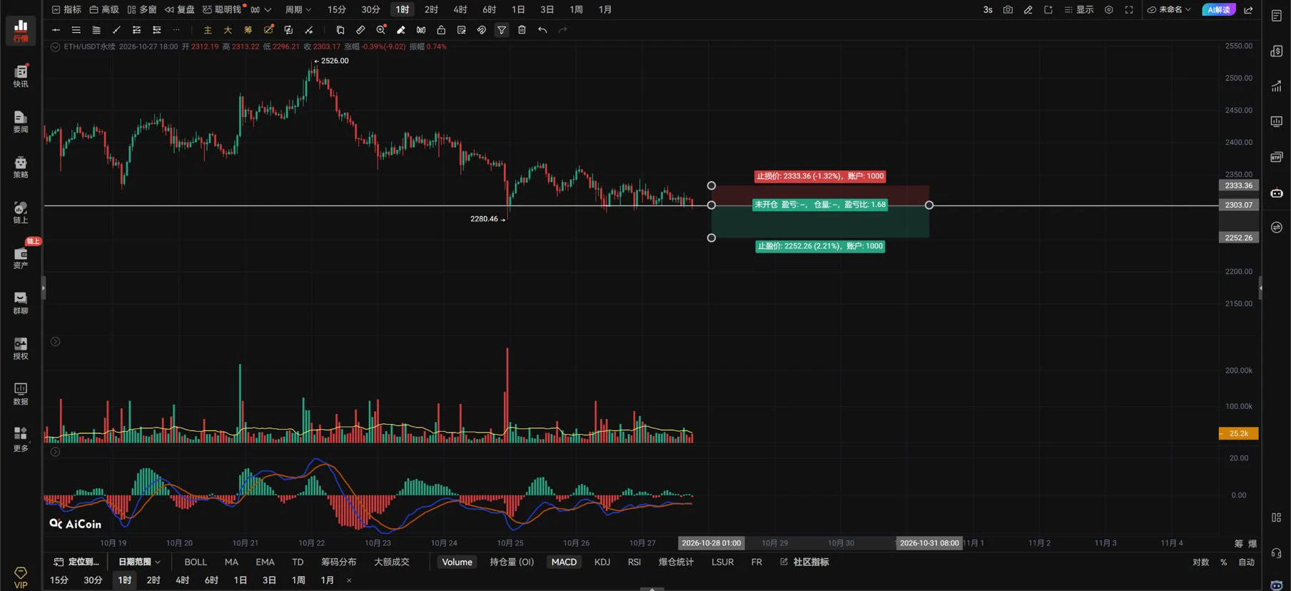Toggle the MACD indicator
The height and width of the screenshot is (591, 1291).
tap(564, 562)
